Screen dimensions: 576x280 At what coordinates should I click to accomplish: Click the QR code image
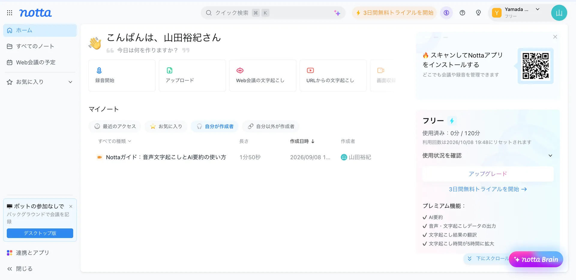coord(535,66)
